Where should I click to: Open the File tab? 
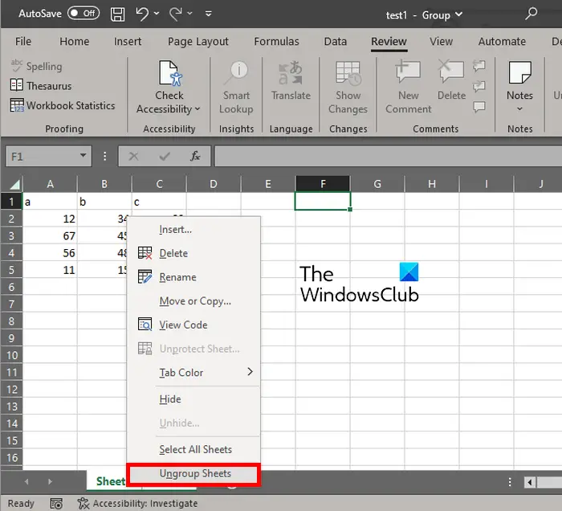23,42
